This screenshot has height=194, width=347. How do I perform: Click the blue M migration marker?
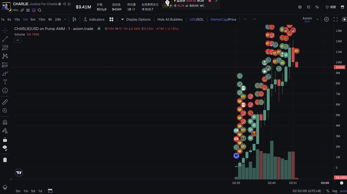coord(236,156)
